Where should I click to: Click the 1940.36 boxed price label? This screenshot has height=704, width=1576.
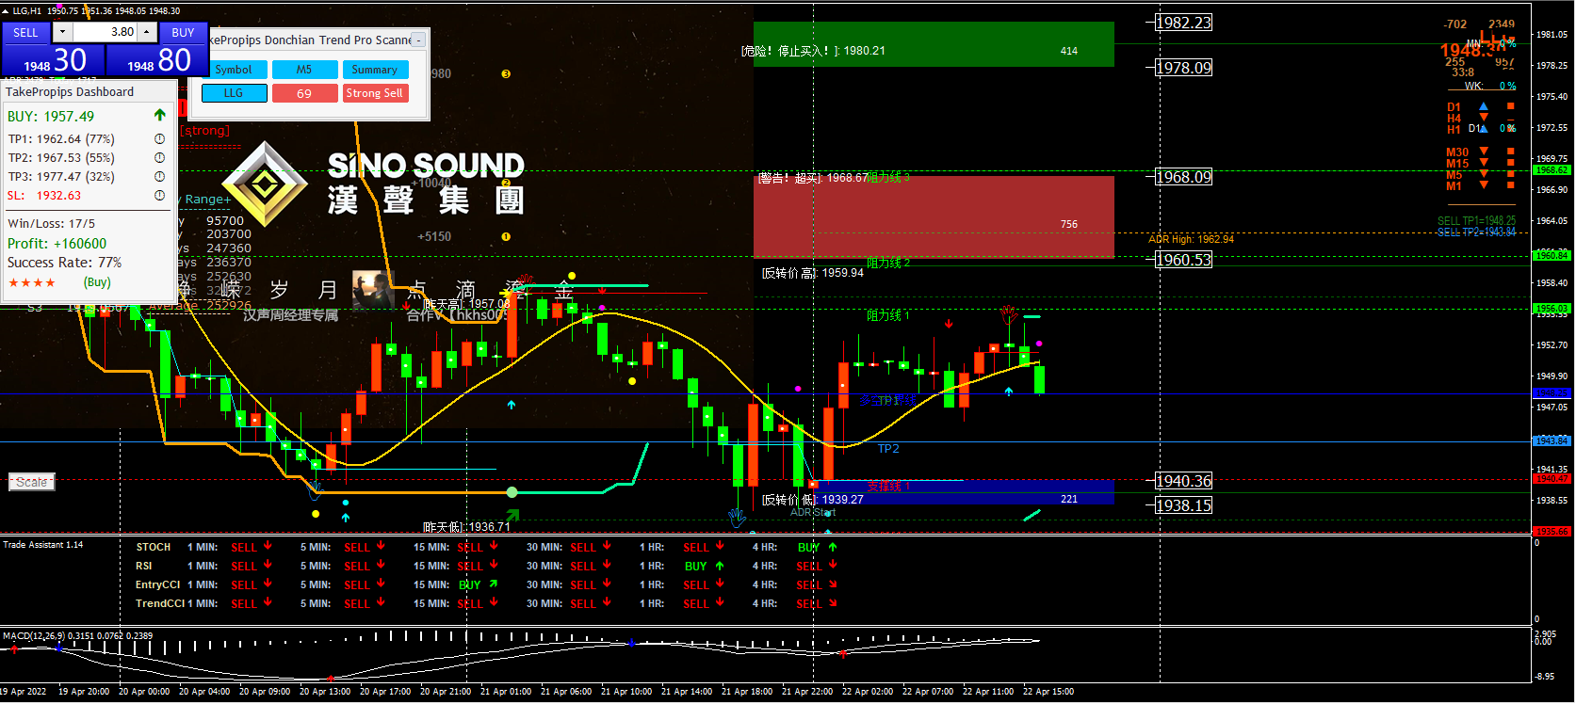[1184, 481]
